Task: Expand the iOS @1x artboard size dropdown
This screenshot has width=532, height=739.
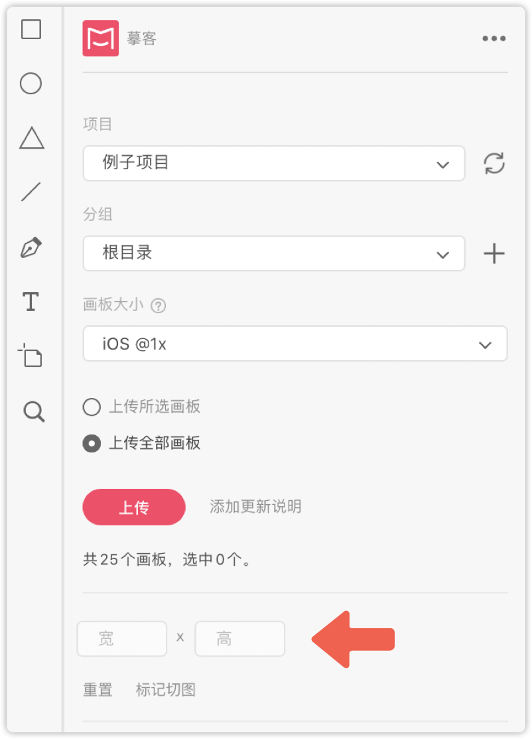Action: click(295, 344)
